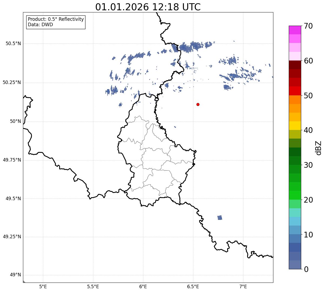Click the longitude label 6°E
The width and height of the screenshot is (325, 292).
[x=143, y=287]
